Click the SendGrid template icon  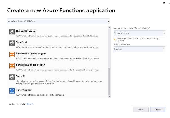point(12,43)
